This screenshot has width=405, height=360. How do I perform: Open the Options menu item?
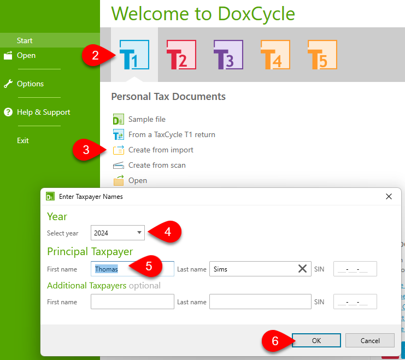(30, 84)
